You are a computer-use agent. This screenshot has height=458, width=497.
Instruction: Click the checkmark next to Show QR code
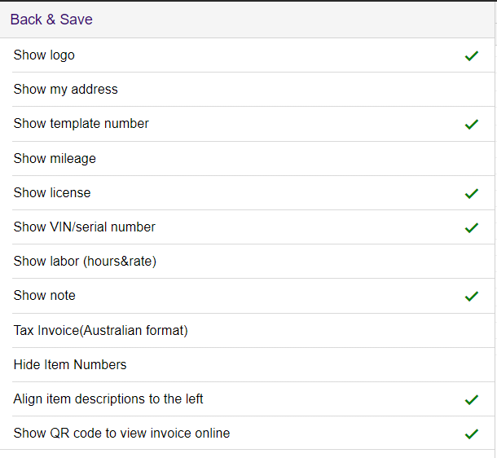[x=471, y=434]
